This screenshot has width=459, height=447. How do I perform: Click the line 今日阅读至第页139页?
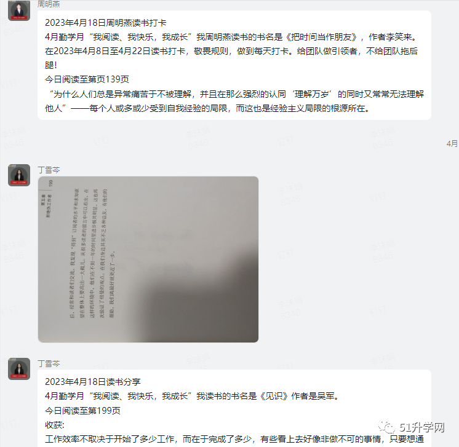coord(87,79)
